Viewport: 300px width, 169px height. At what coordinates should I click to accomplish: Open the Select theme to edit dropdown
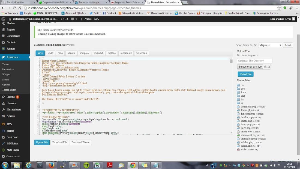[270, 45]
